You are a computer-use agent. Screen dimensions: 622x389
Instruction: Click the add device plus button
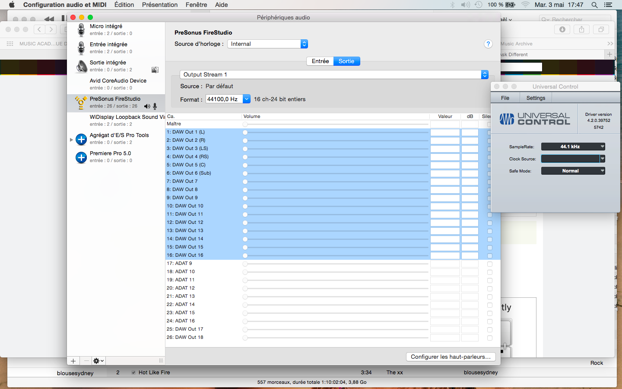[x=73, y=361]
